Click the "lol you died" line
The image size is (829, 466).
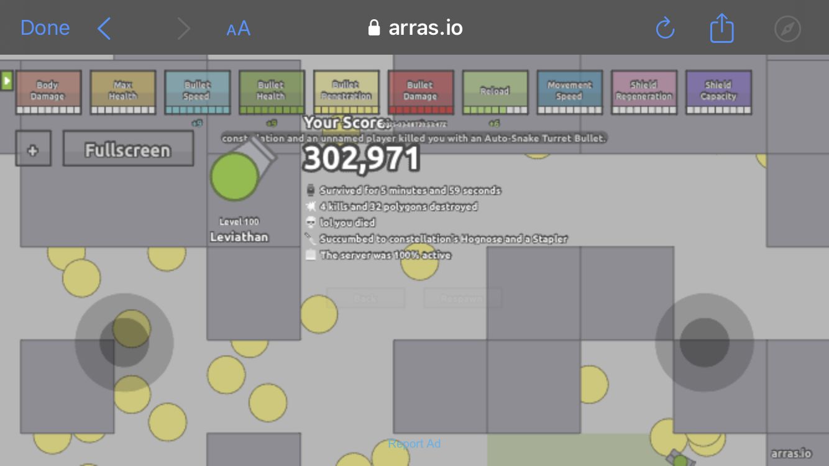[x=347, y=223]
